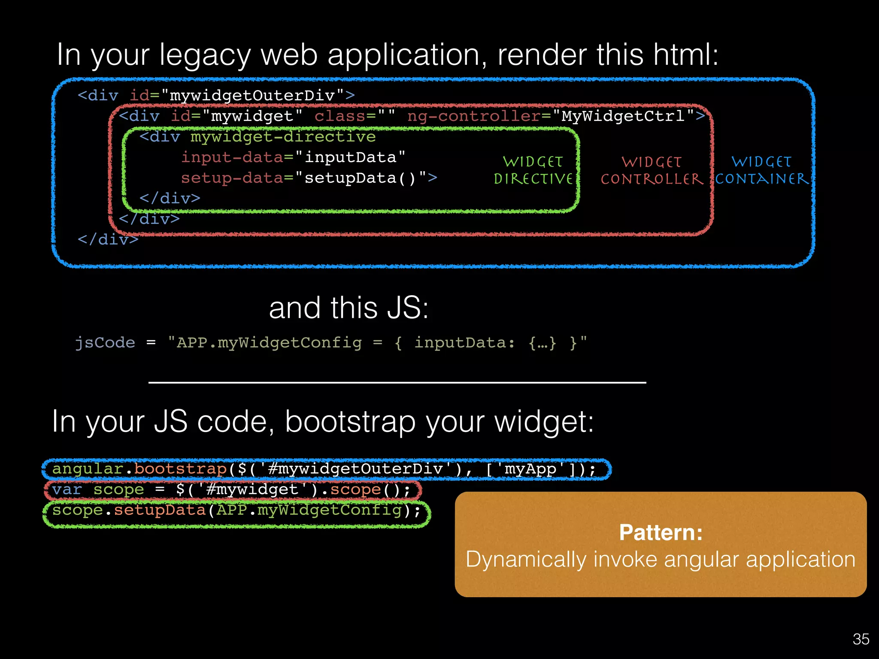
Task: Click the horizontal white divider line
Action: [397, 382]
